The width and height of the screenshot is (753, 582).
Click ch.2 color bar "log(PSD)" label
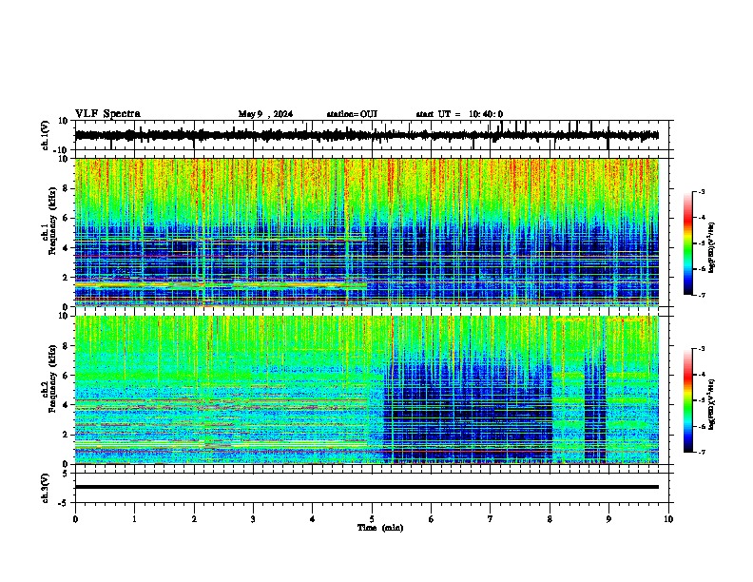(x=712, y=404)
